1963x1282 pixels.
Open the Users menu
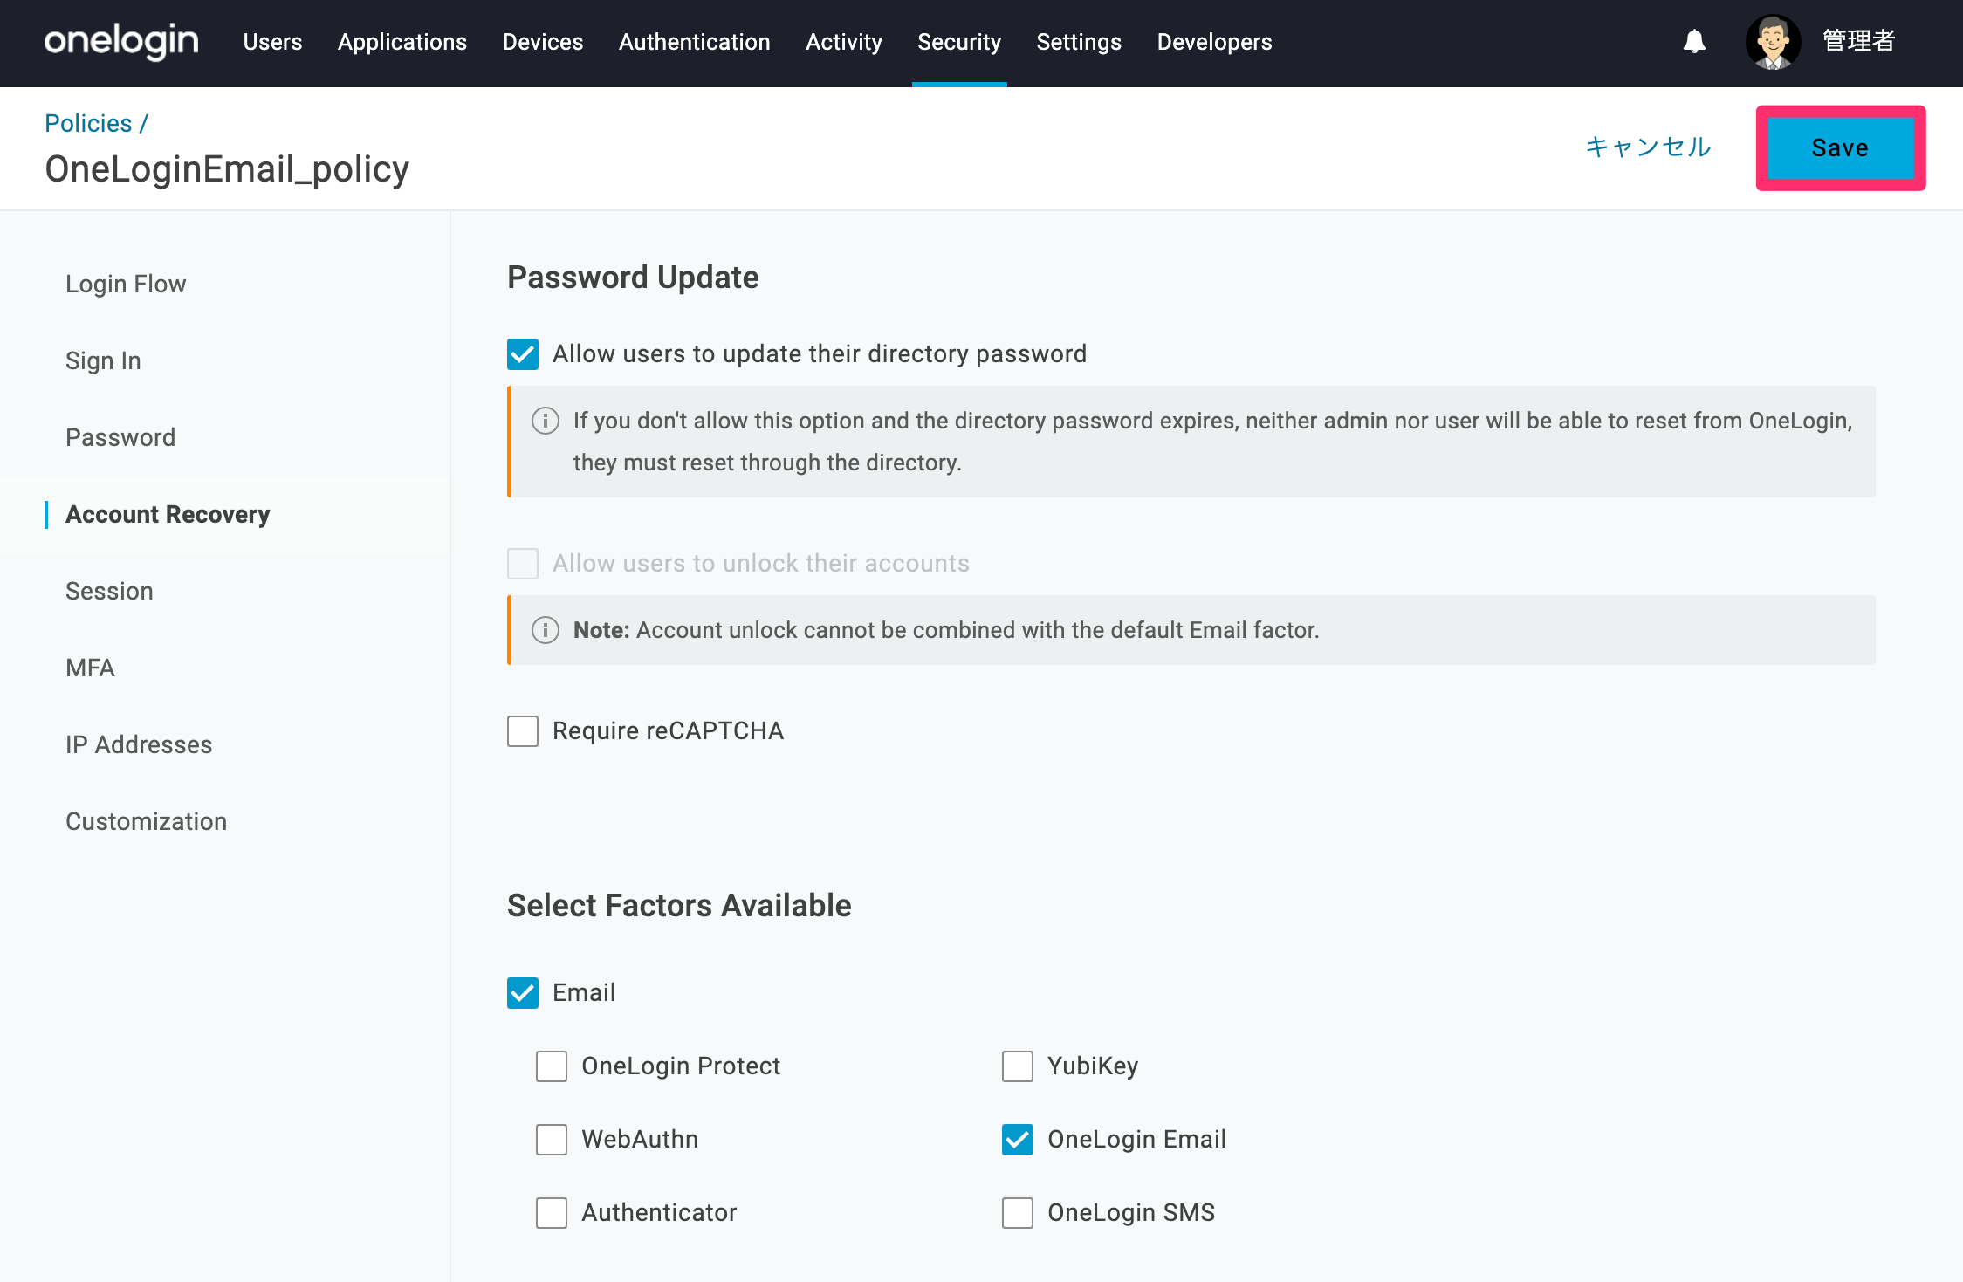click(x=272, y=42)
